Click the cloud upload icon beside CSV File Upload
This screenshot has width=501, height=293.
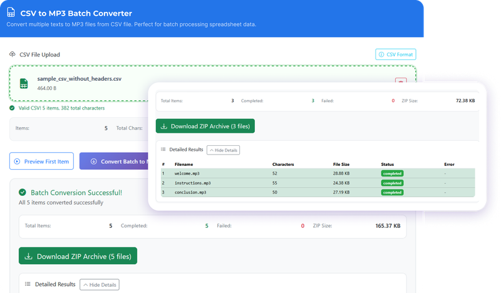13,54
